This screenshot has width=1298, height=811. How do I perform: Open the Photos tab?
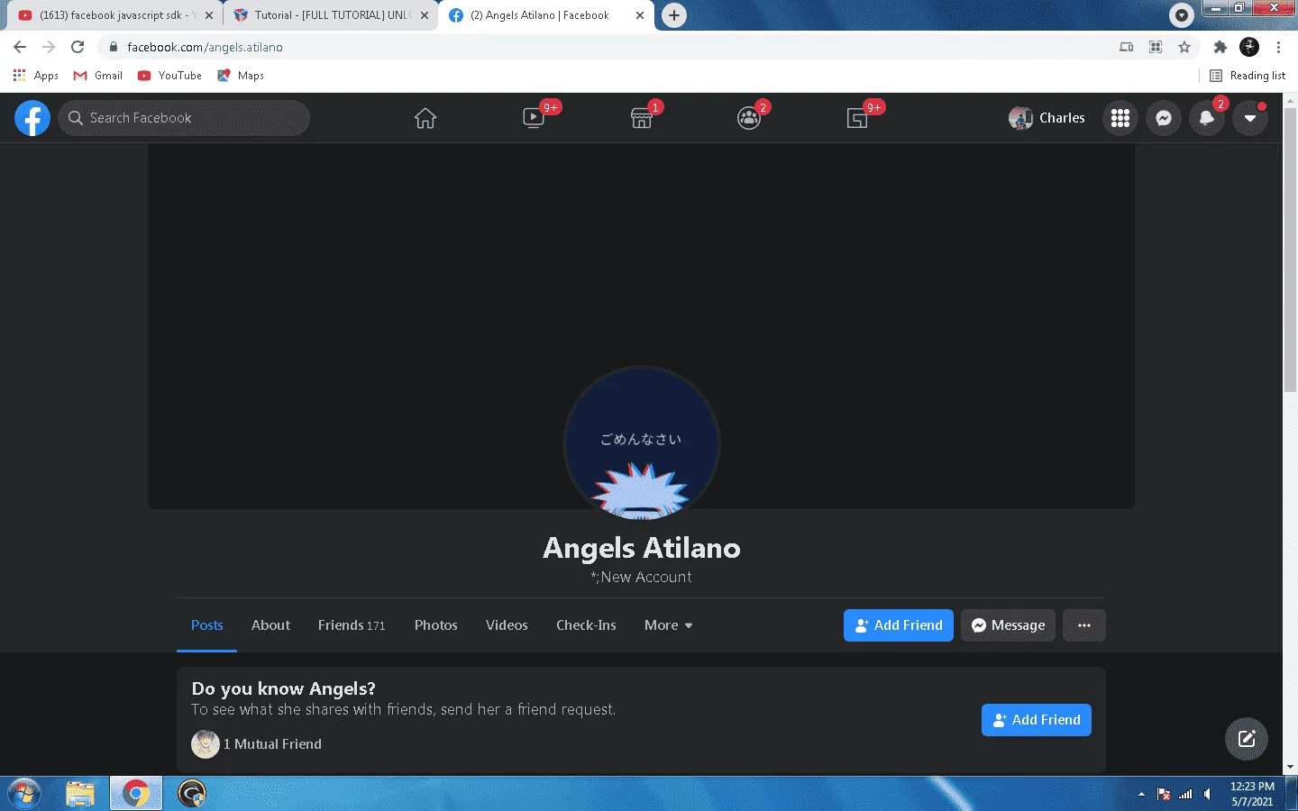[x=436, y=625]
